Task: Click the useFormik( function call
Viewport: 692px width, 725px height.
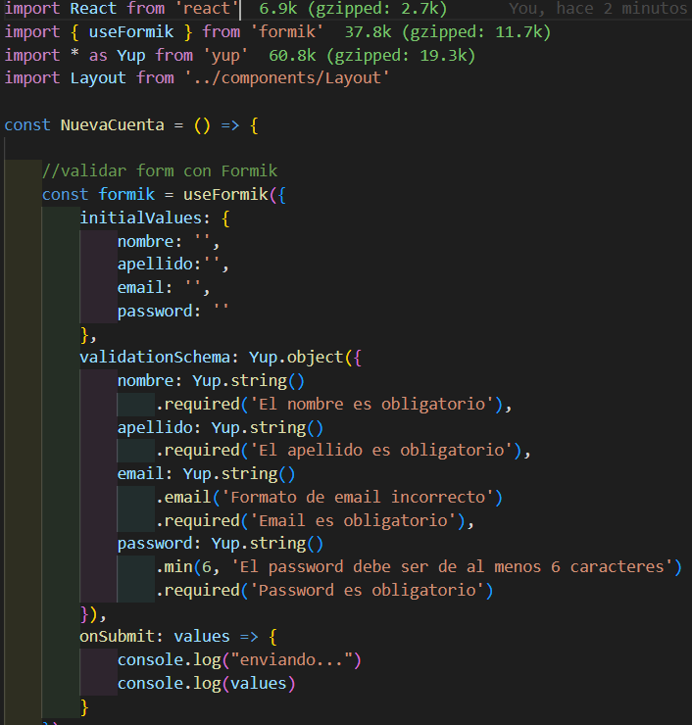Action: [x=230, y=194]
